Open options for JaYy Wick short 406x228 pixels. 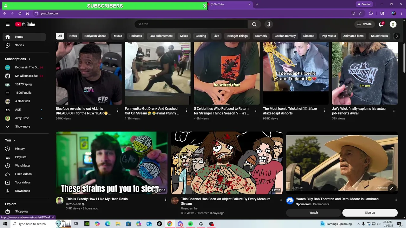tap(394, 110)
